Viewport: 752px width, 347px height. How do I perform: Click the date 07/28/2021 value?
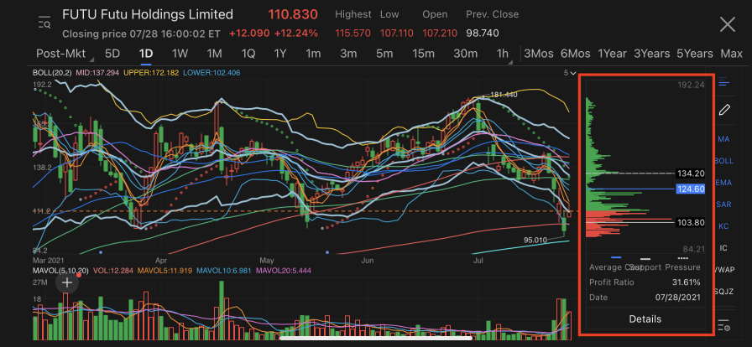pos(677,298)
